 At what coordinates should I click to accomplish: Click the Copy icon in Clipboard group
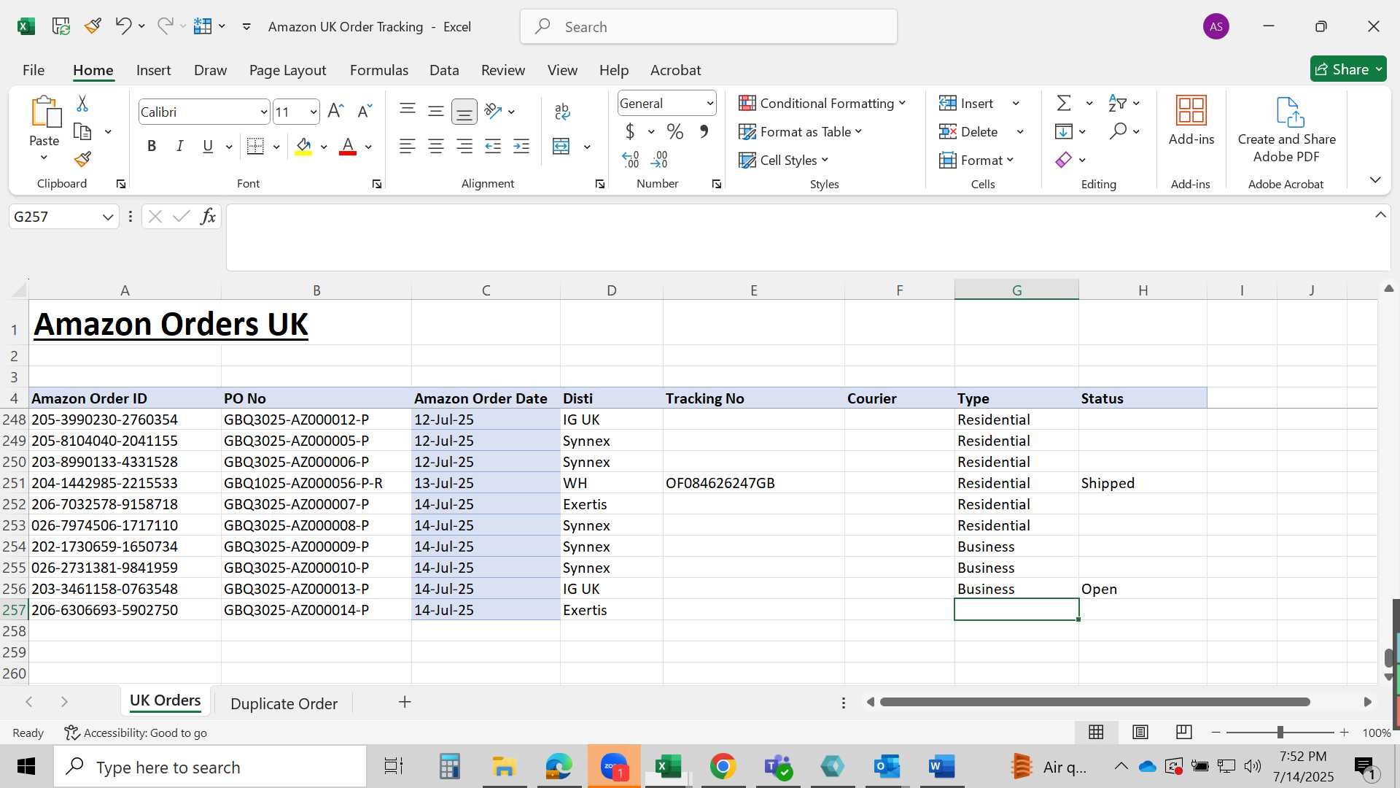click(82, 132)
